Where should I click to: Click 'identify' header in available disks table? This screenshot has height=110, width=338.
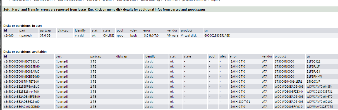click(x=150, y=56)
